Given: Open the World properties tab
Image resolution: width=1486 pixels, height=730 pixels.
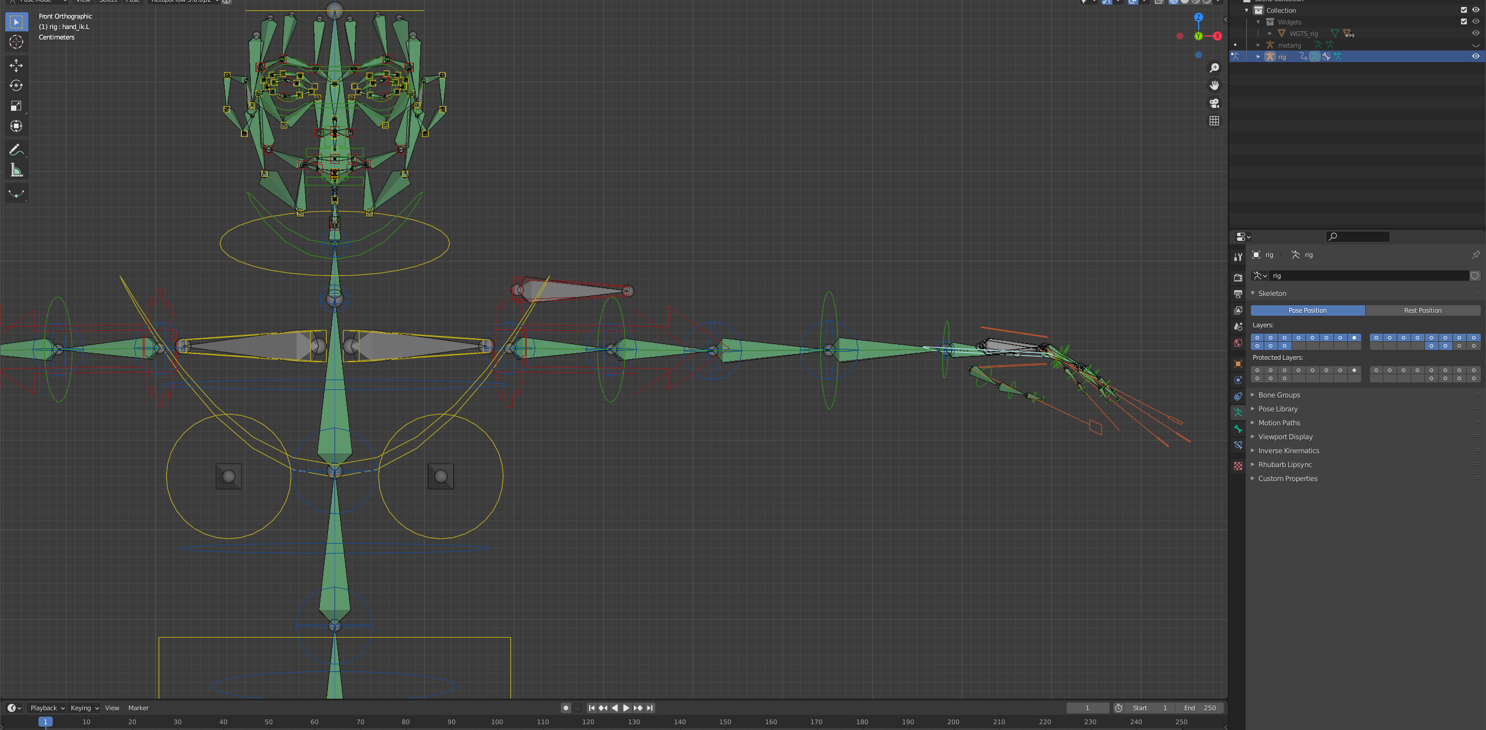Looking at the screenshot, I should 1238,343.
